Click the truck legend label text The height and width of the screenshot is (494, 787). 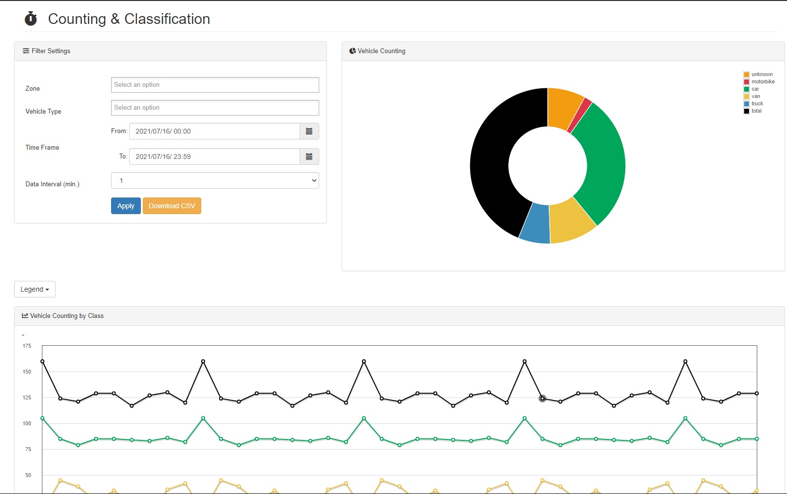pos(757,104)
